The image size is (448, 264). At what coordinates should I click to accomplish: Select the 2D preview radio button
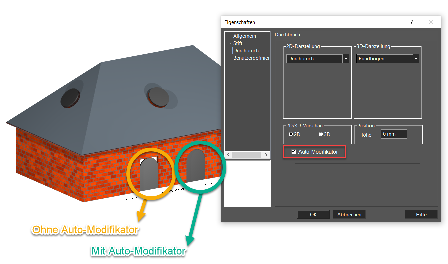(291, 134)
